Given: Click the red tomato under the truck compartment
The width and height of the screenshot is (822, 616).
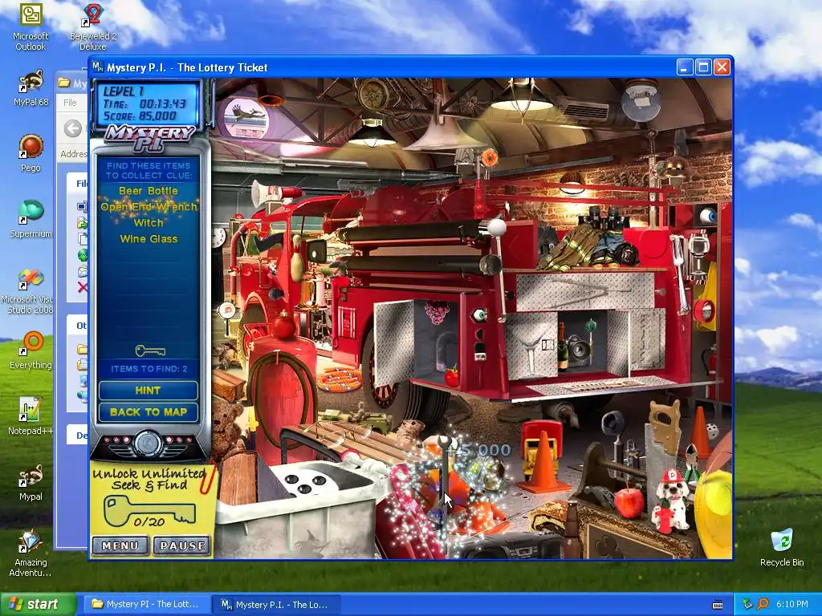Looking at the screenshot, I should [x=451, y=377].
